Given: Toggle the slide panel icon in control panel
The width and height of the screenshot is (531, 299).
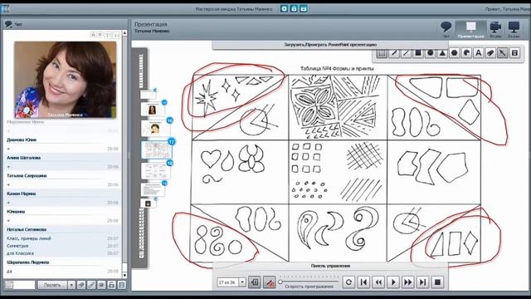Looking at the screenshot, I should (255, 282).
